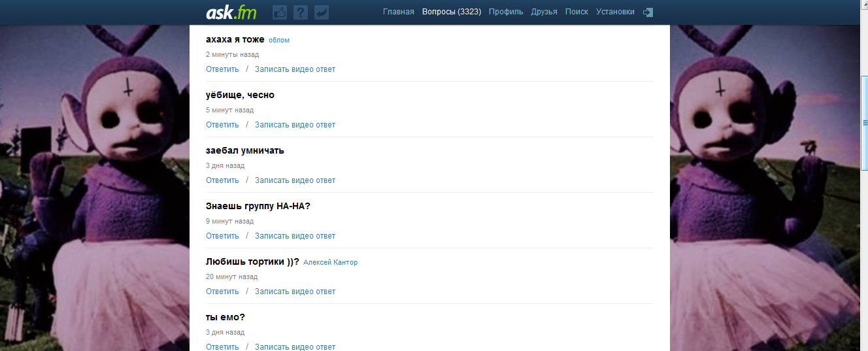Select question text 'уёбище, чесно'
The height and width of the screenshot is (351, 868).
click(x=240, y=95)
